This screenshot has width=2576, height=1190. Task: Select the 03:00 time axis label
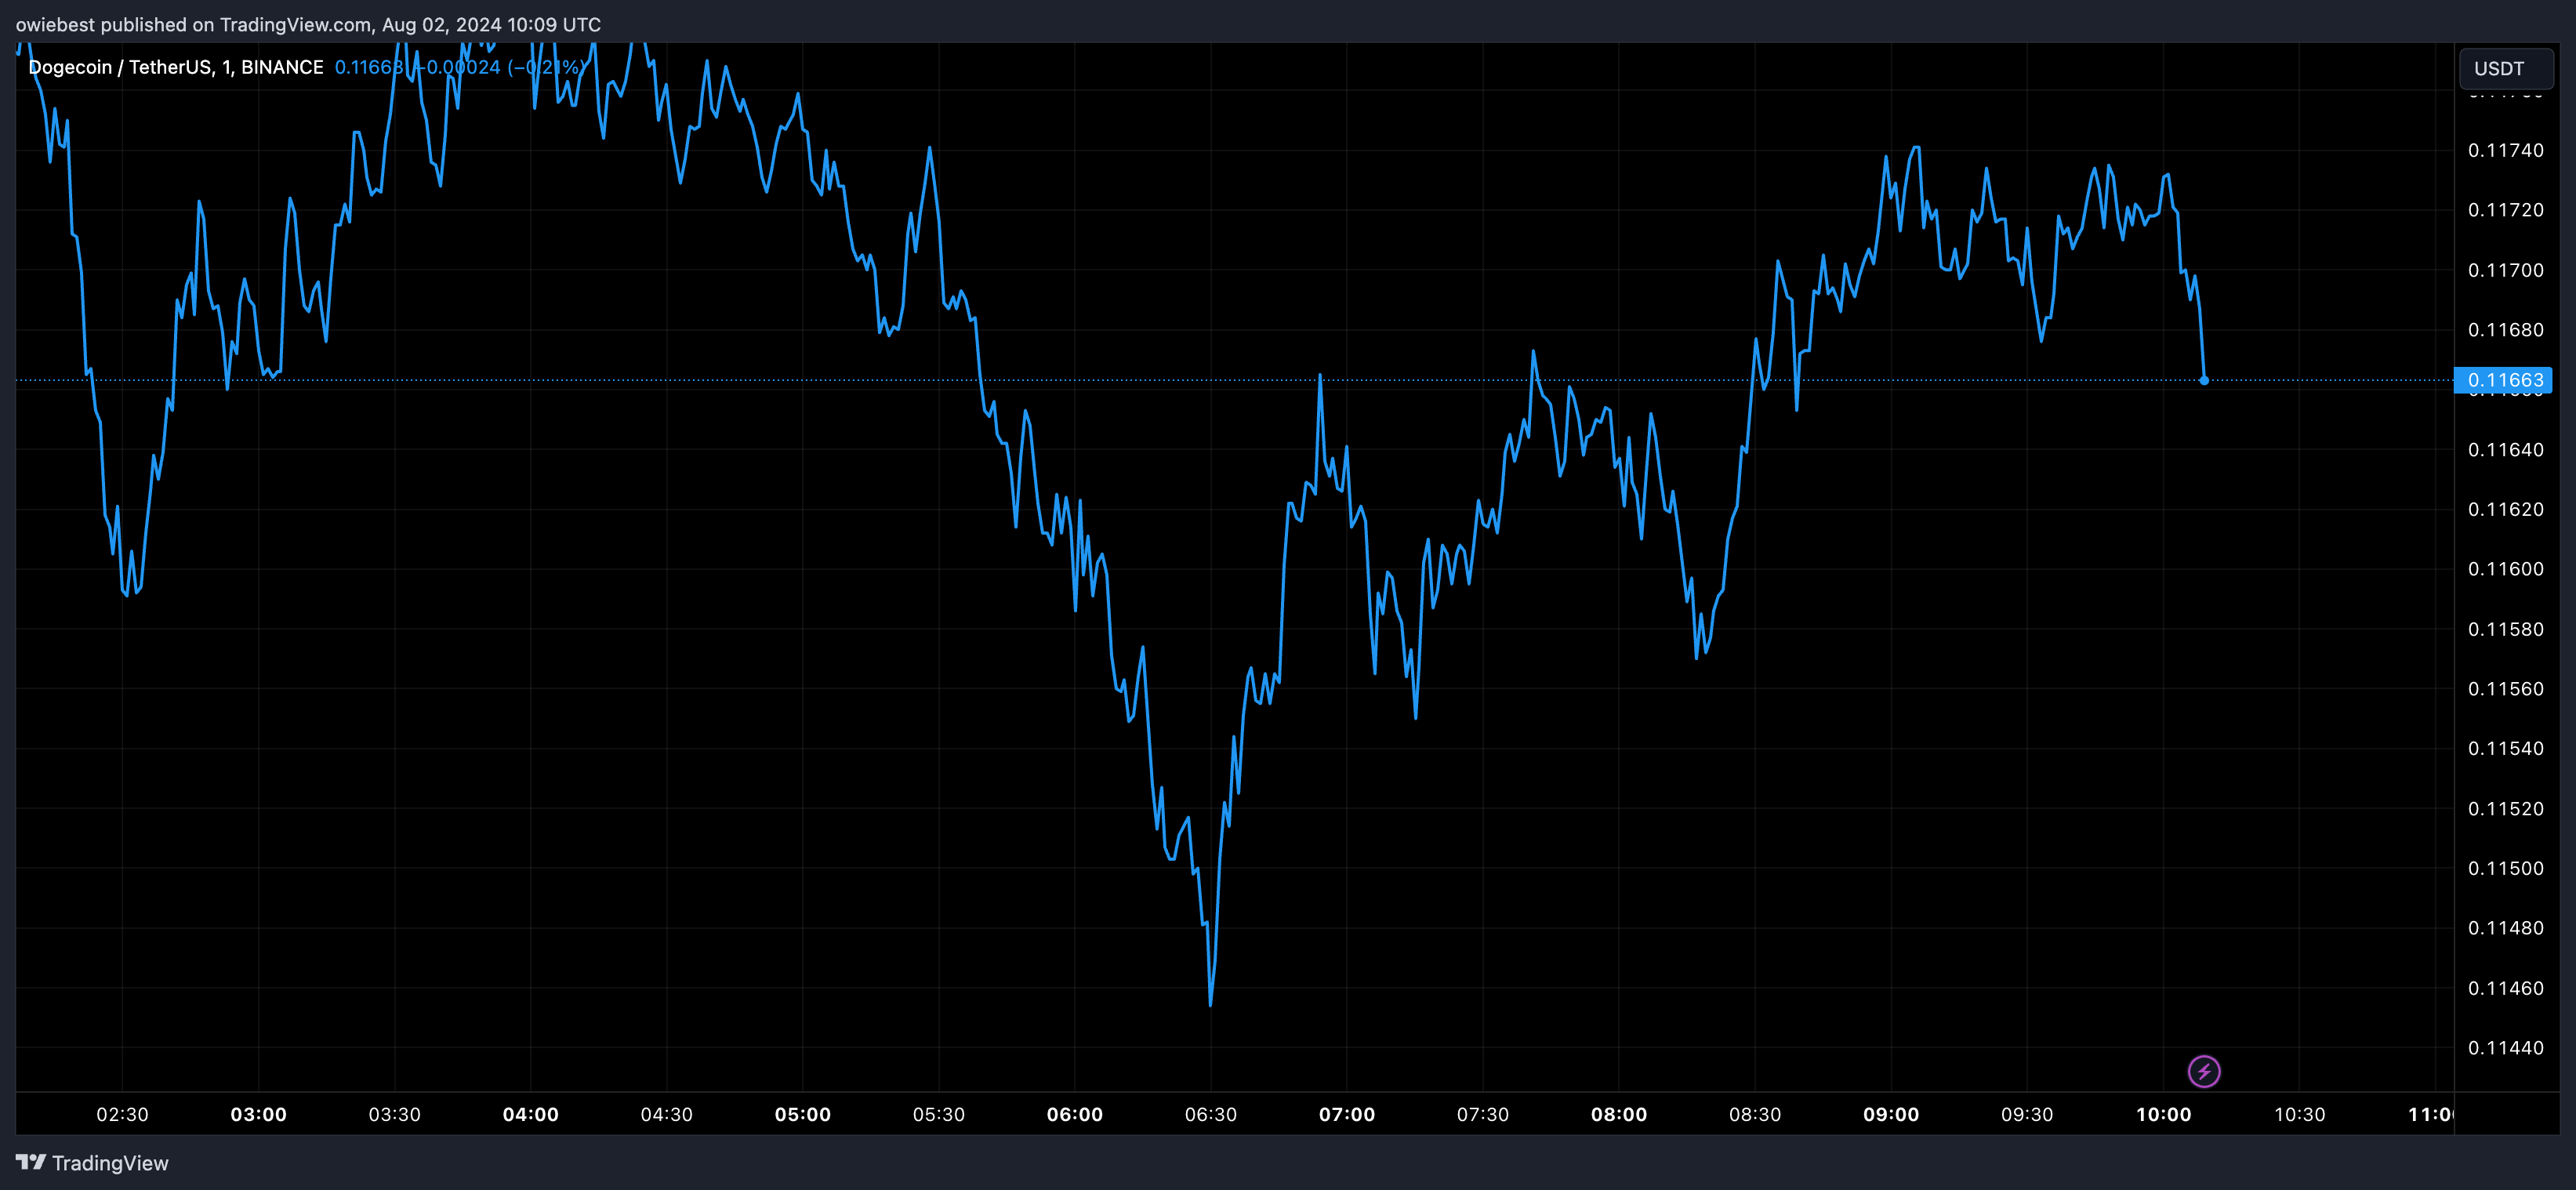(x=258, y=1114)
